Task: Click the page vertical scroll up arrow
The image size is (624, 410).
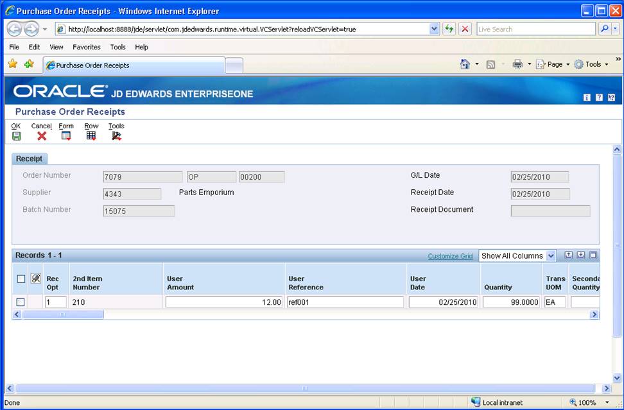Action: [x=617, y=150]
